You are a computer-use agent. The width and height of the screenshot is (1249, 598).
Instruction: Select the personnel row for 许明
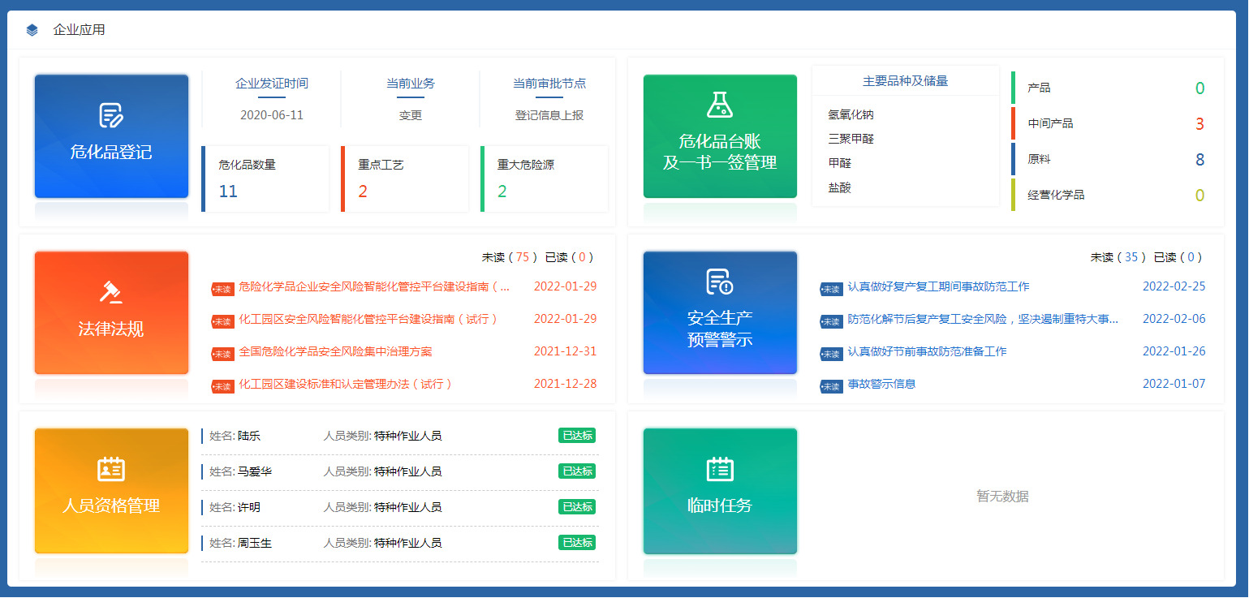[400, 508]
